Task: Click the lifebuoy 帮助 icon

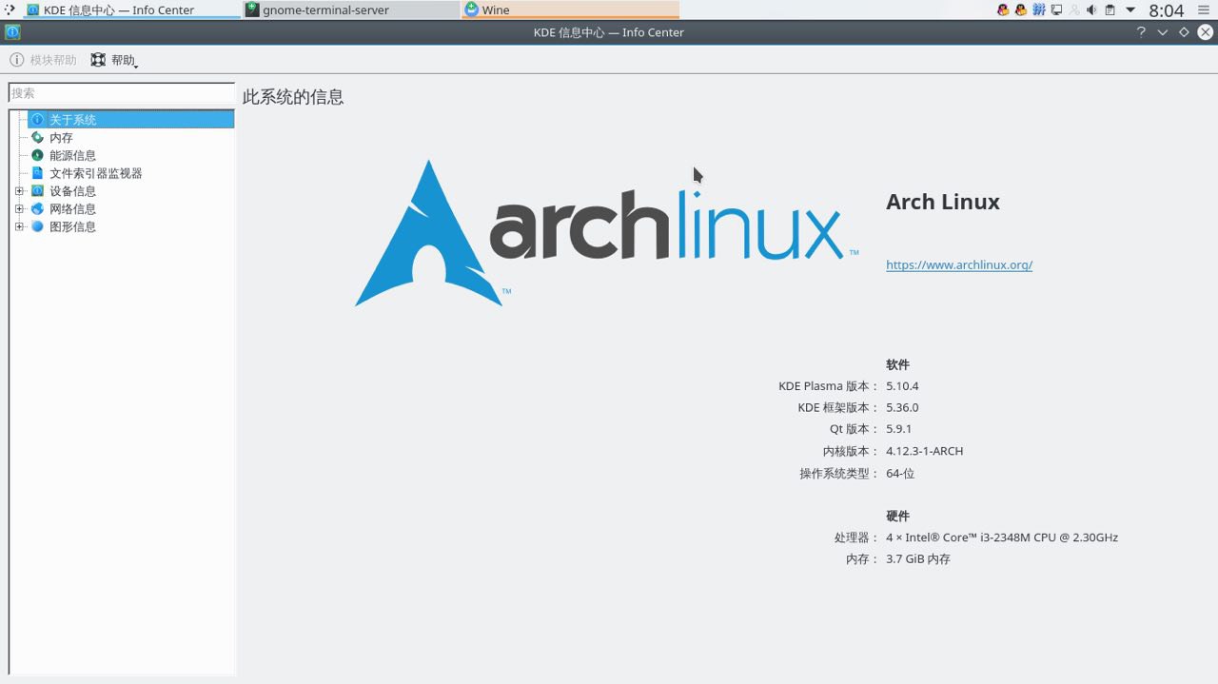Action: [x=98, y=60]
